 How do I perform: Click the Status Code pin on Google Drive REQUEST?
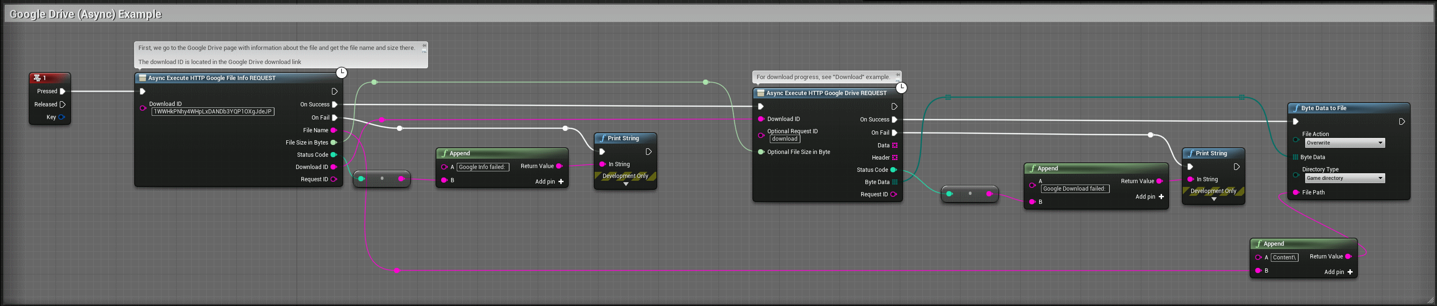coord(893,170)
